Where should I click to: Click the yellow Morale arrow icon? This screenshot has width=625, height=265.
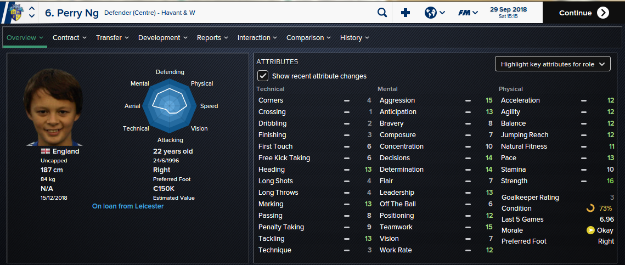[590, 230]
